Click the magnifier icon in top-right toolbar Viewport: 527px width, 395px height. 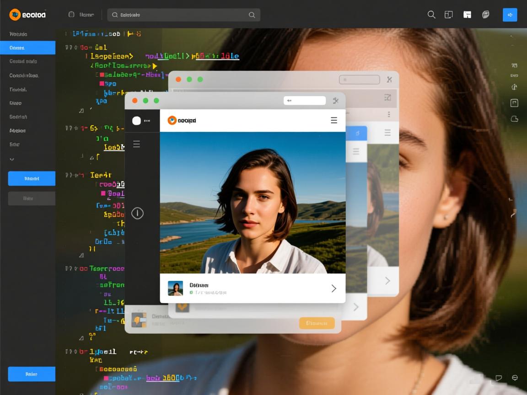pyautogui.click(x=431, y=15)
